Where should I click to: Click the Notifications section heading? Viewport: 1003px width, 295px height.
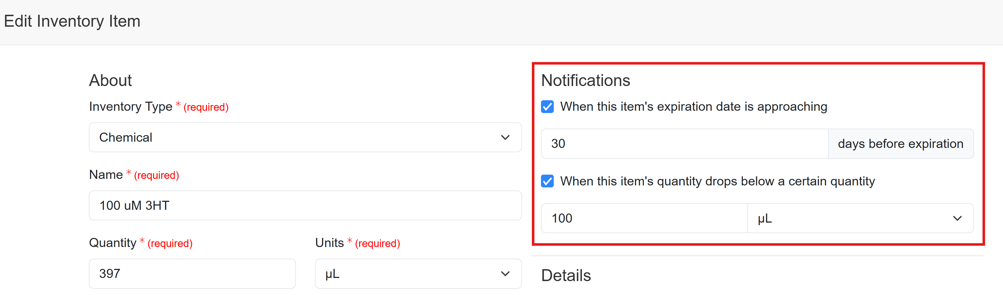pos(585,81)
